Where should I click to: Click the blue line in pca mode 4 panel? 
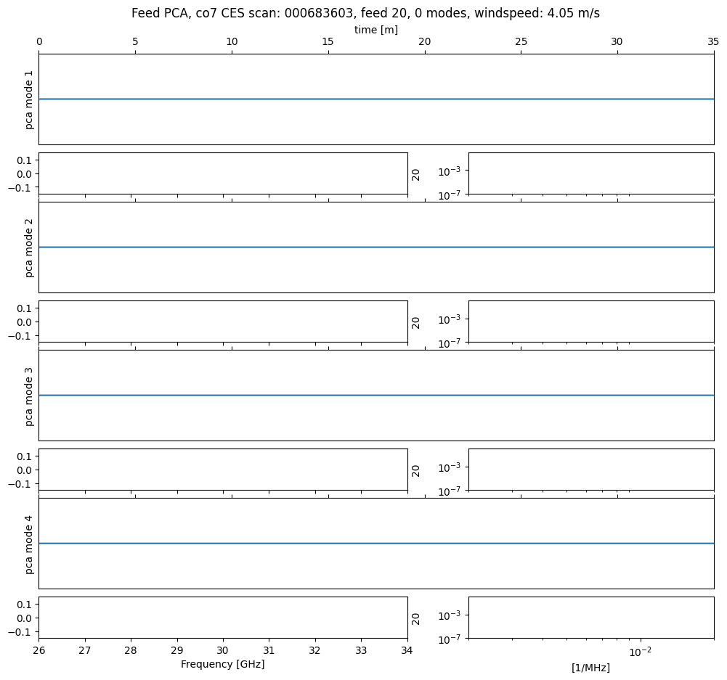375,544
